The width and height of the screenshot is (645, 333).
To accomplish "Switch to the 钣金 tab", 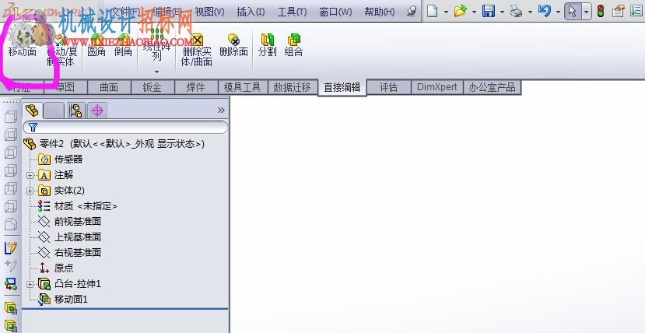I will 152,88.
